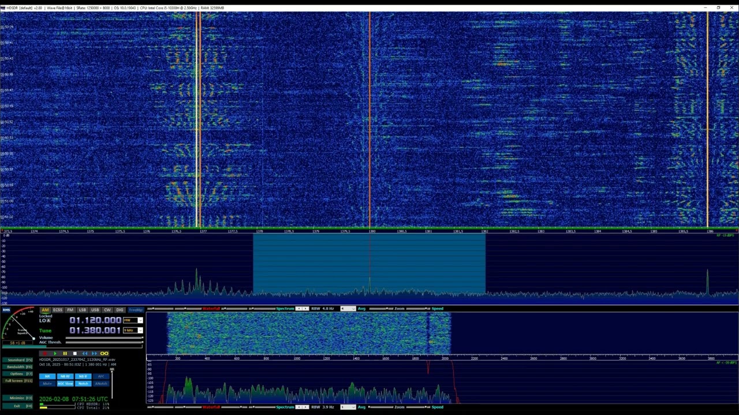Click the RMS meter mode icon
The height and width of the screenshot is (415, 739).
click(x=6, y=310)
